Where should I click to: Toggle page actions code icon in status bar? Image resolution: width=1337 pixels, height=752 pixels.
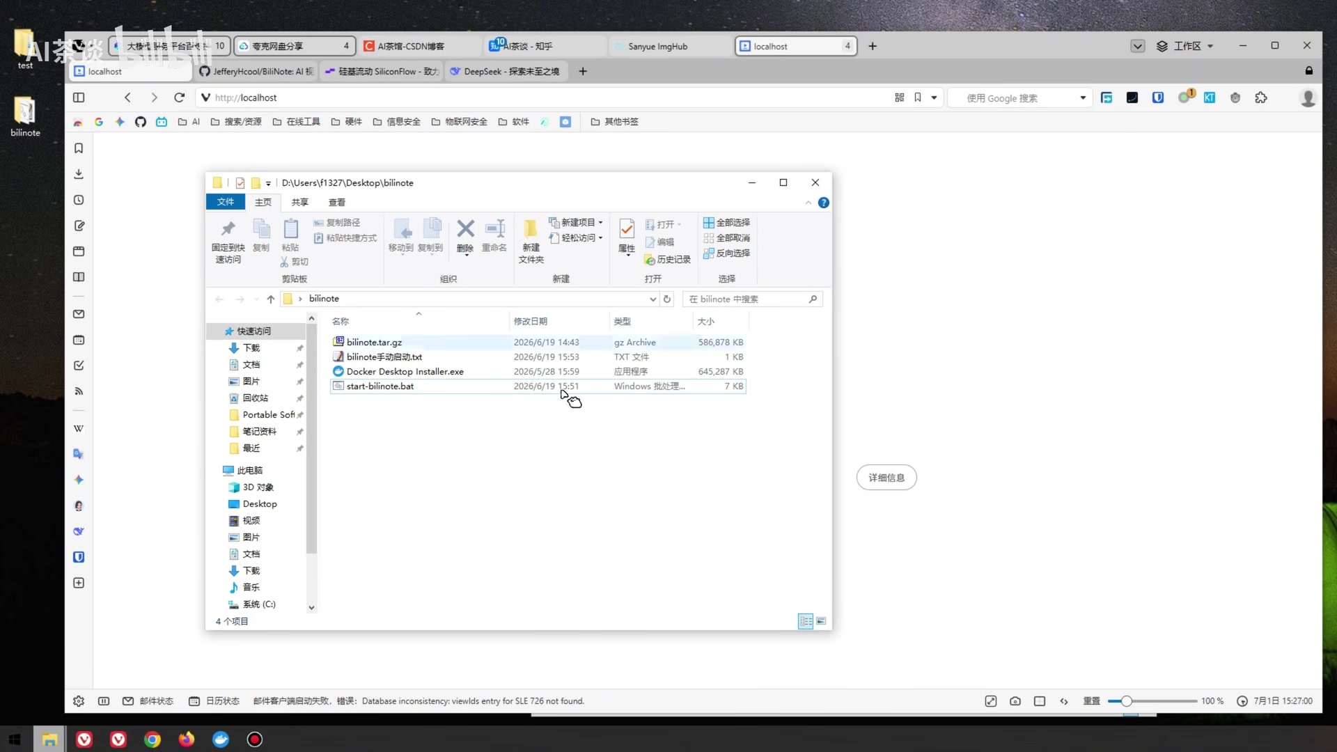click(x=1064, y=701)
